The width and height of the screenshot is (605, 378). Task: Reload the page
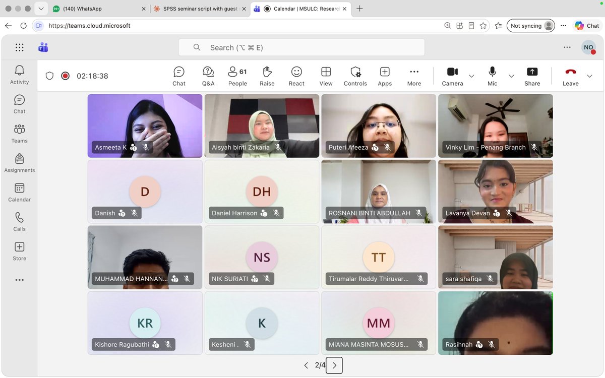point(24,26)
